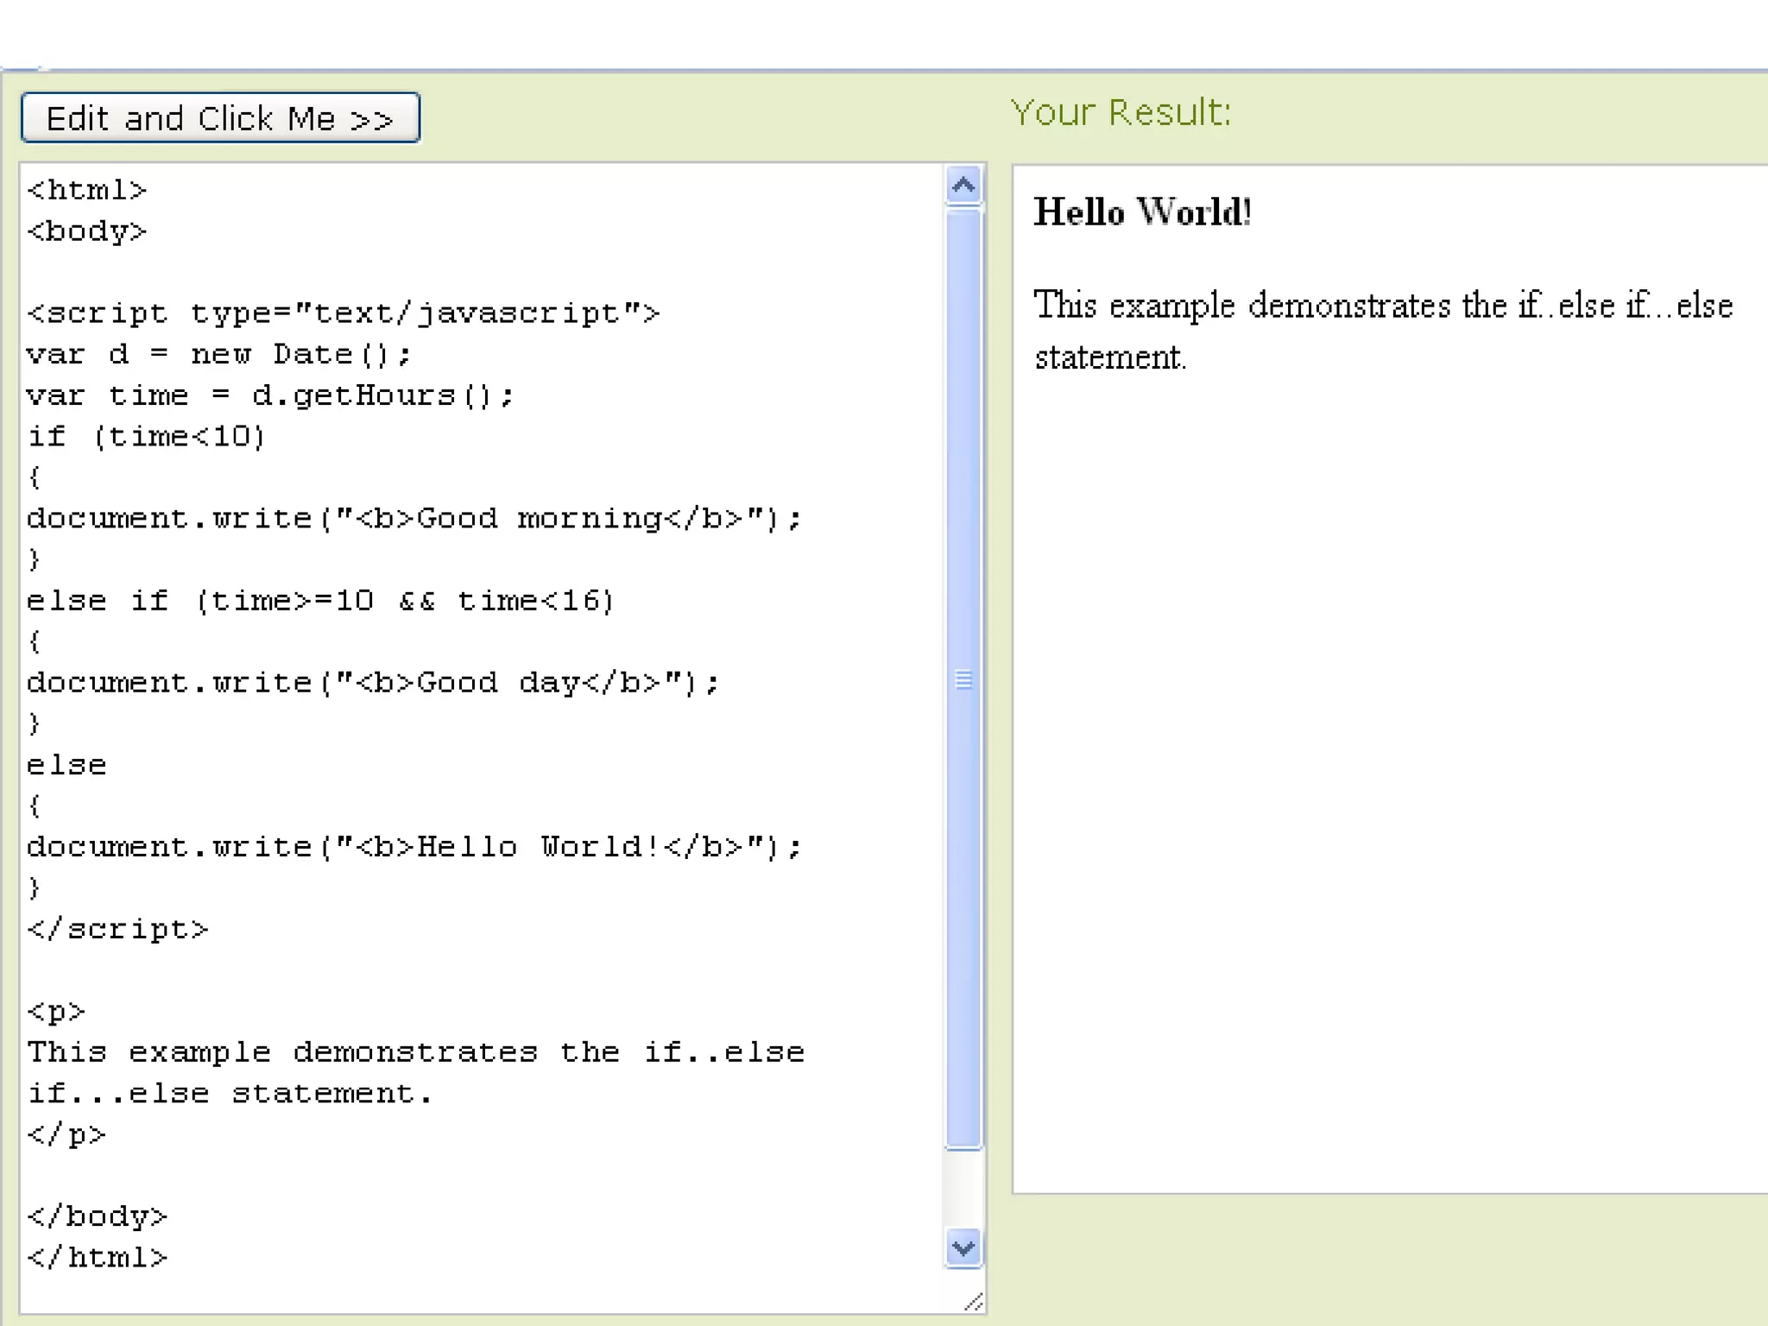Click the scrollbar thumb grip
The height and width of the screenshot is (1326, 1768).
click(963, 680)
